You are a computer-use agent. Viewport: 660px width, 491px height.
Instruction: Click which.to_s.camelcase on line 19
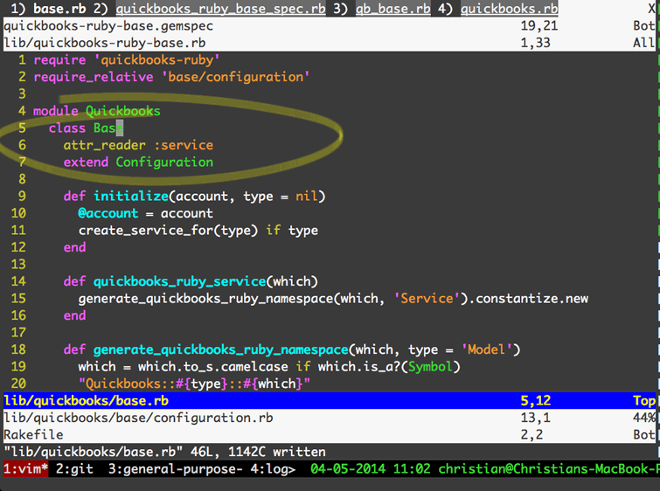213,366
